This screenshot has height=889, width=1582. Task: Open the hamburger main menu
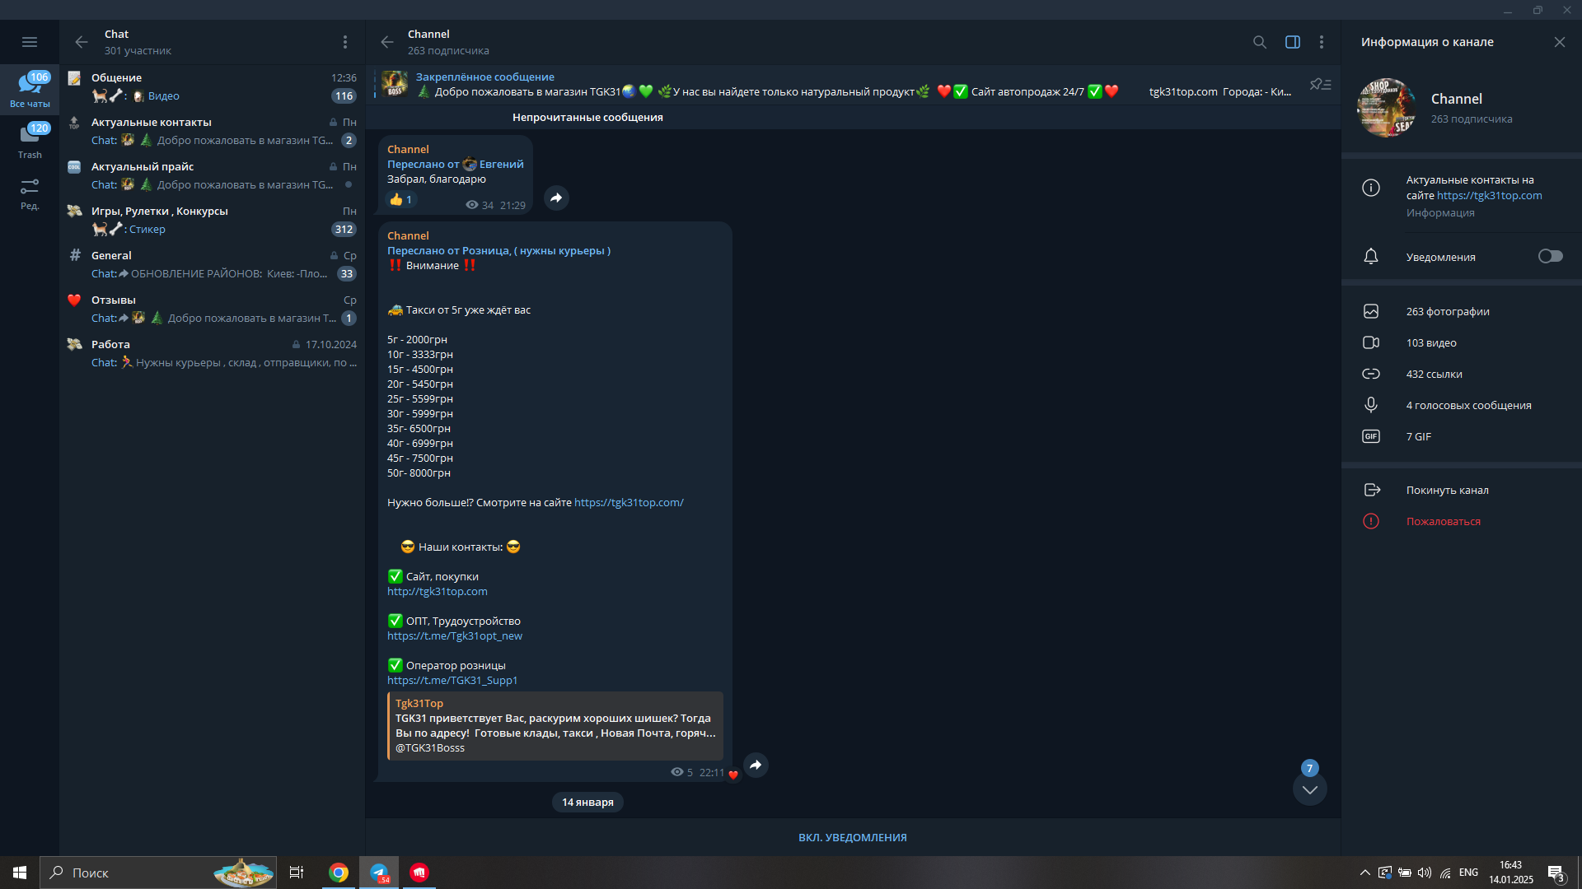pos(30,42)
